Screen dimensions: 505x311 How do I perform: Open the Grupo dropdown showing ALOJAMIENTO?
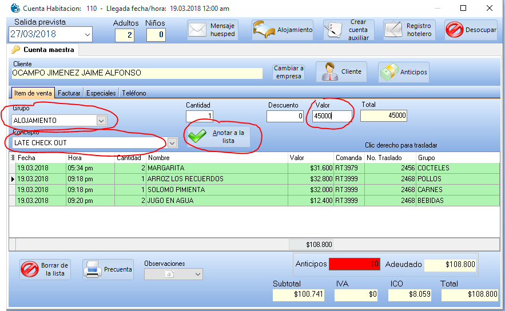tap(101, 121)
